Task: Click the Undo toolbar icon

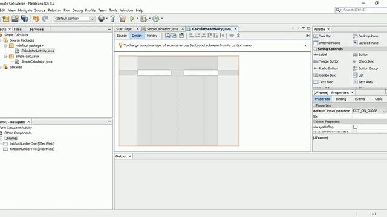Action: point(36,19)
